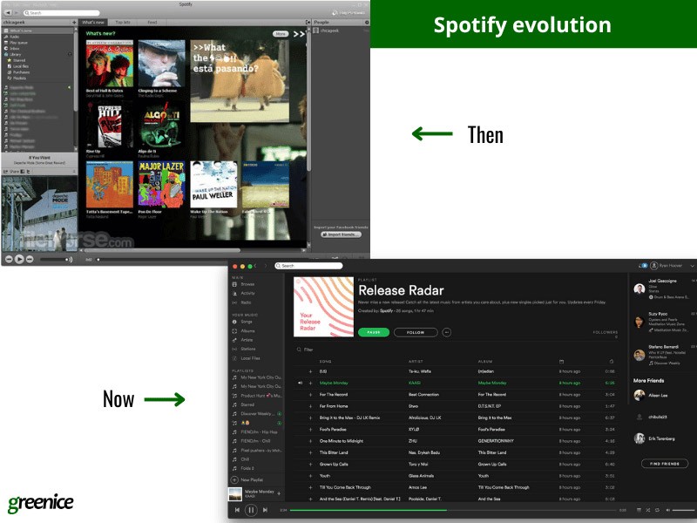Click the FOLLOW button on Release Radar
Screen dimensions: 697x523
click(x=416, y=332)
